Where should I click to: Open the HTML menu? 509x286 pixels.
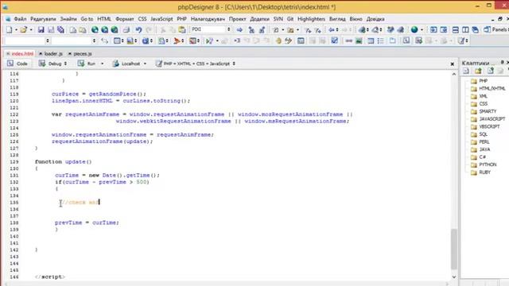104,19
